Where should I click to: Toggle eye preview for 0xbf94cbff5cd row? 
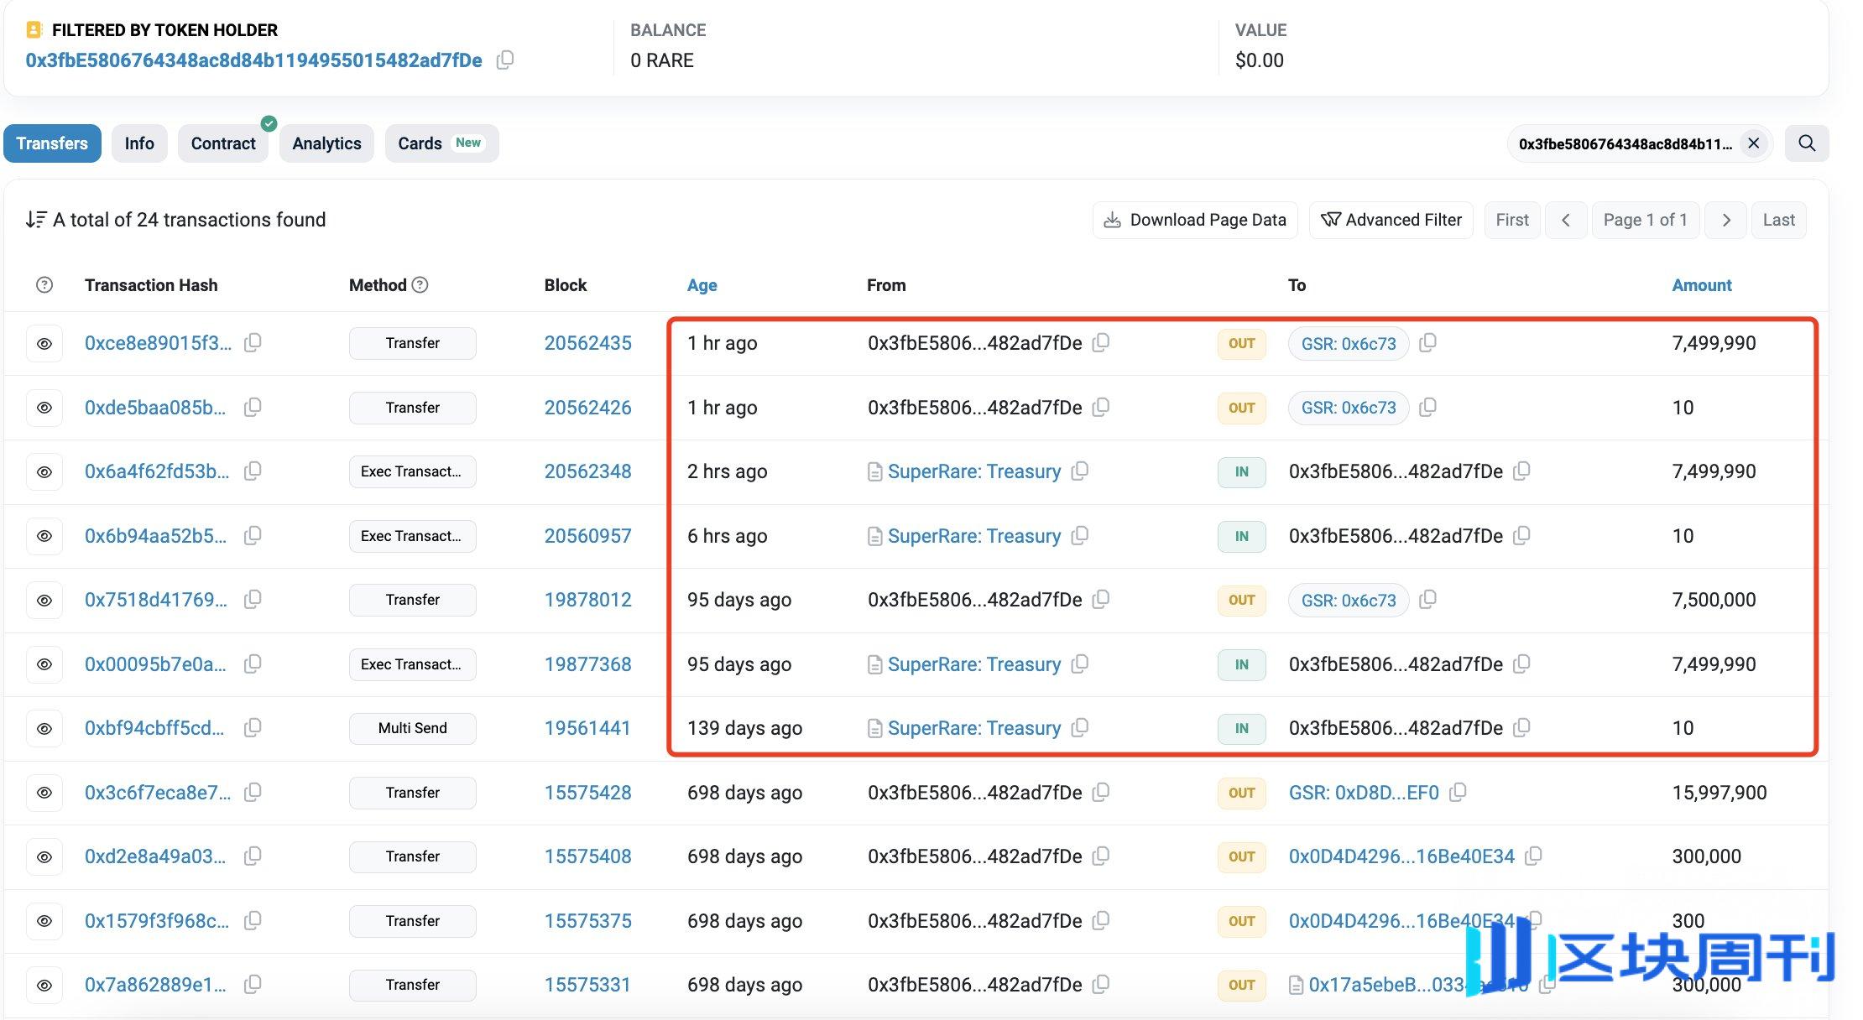pyautogui.click(x=44, y=728)
